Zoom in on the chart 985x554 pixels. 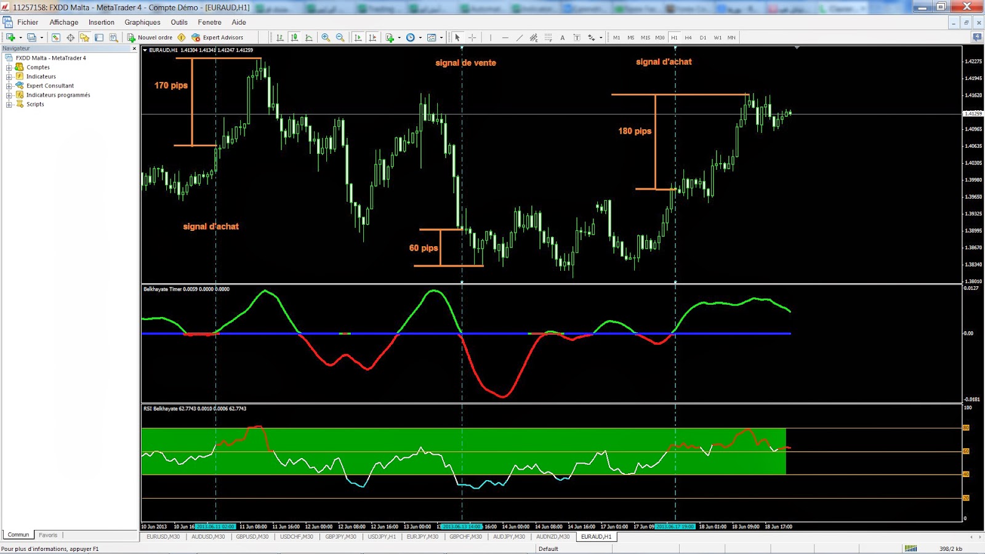click(x=326, y=38)
